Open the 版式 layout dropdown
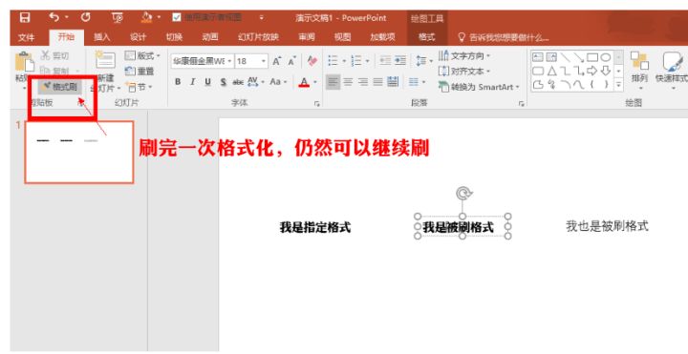 tap(142, 55)
